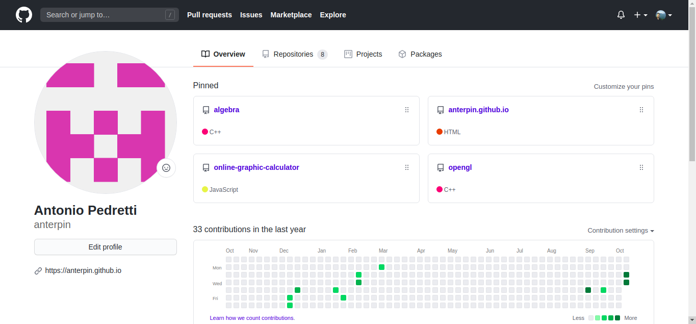Screen dimensions: 696x324
Task: Click the slash shortcut key icon in search
Action: [170, 15]
